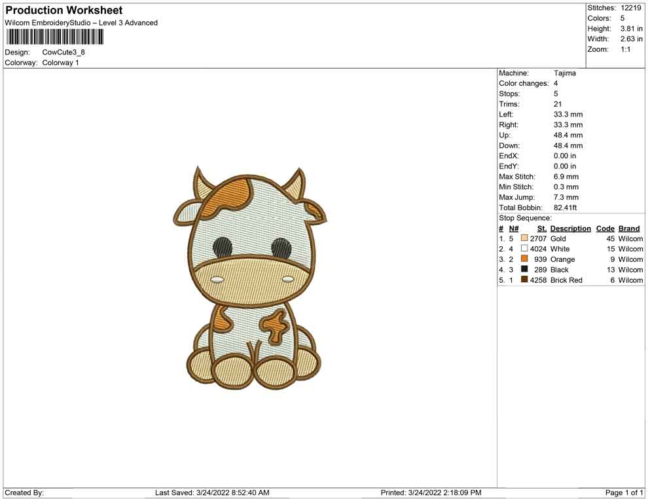Select the Machine value Tajima
Viewport: 648px width, 499px height.
[564, 73]
